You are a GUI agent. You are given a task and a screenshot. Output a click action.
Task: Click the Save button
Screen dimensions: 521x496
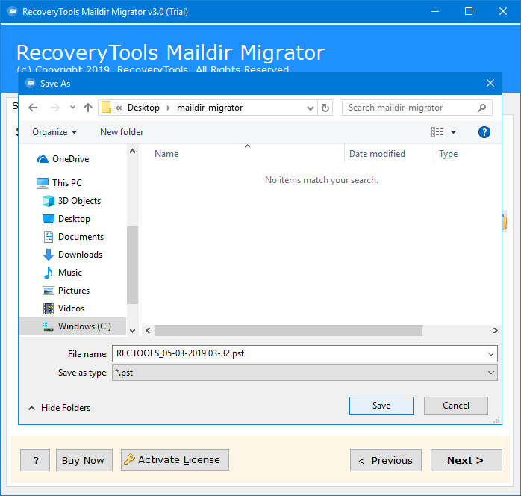pyautogui.click(x=381, y=406)
